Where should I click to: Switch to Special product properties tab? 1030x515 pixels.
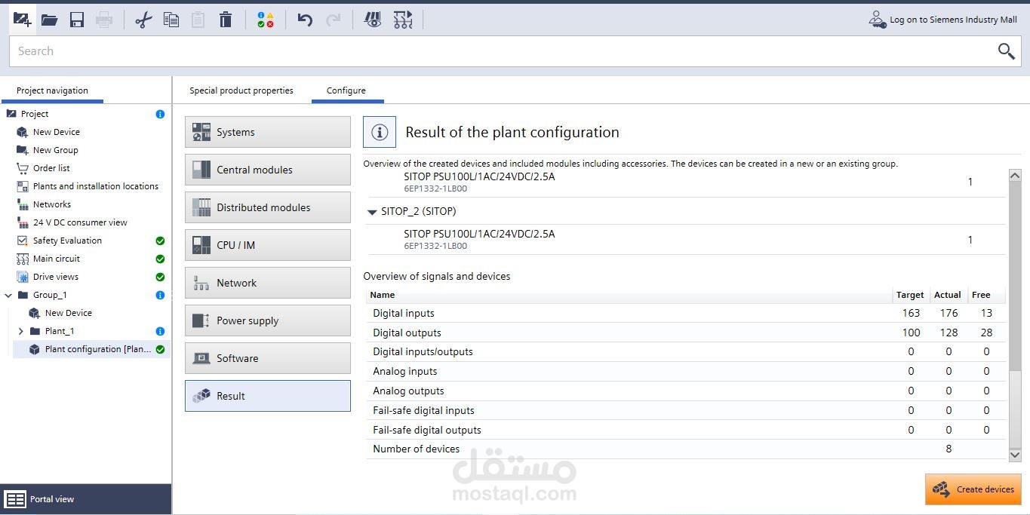pos(241,90)
